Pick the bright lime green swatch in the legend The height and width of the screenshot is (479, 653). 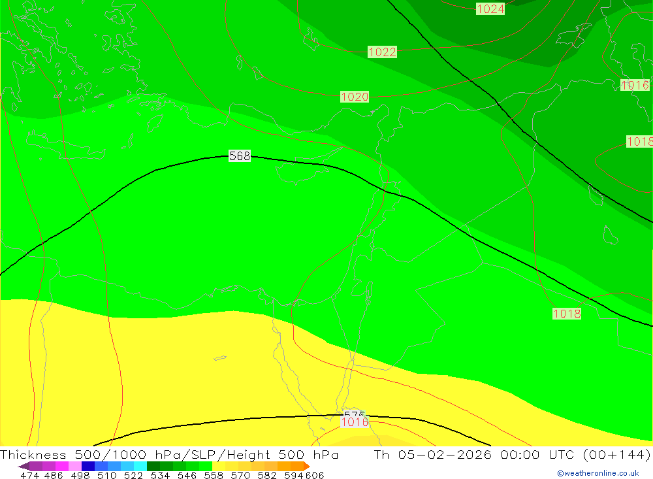click(x=206, y=466)
